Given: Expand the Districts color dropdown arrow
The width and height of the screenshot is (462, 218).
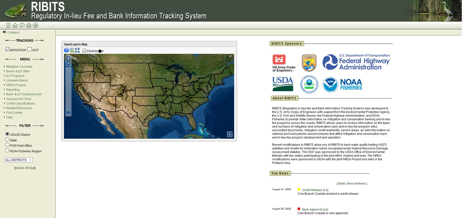Looking at the screenshot, I should 103,51.
